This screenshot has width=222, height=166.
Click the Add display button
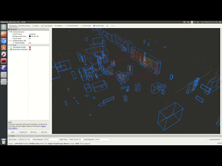click(x=12, y=132)
